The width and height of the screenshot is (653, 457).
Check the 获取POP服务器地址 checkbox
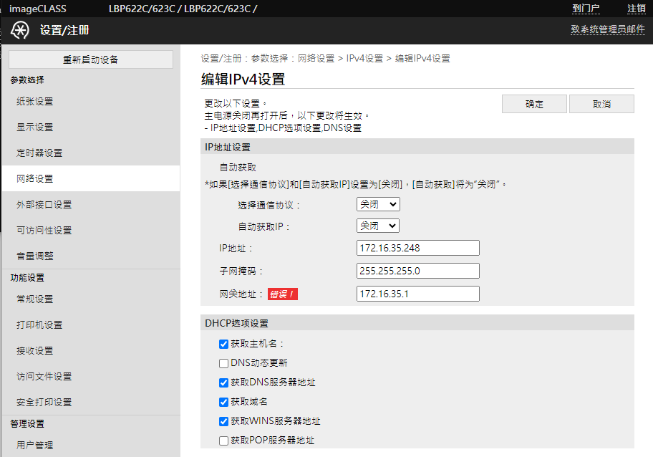223,441
